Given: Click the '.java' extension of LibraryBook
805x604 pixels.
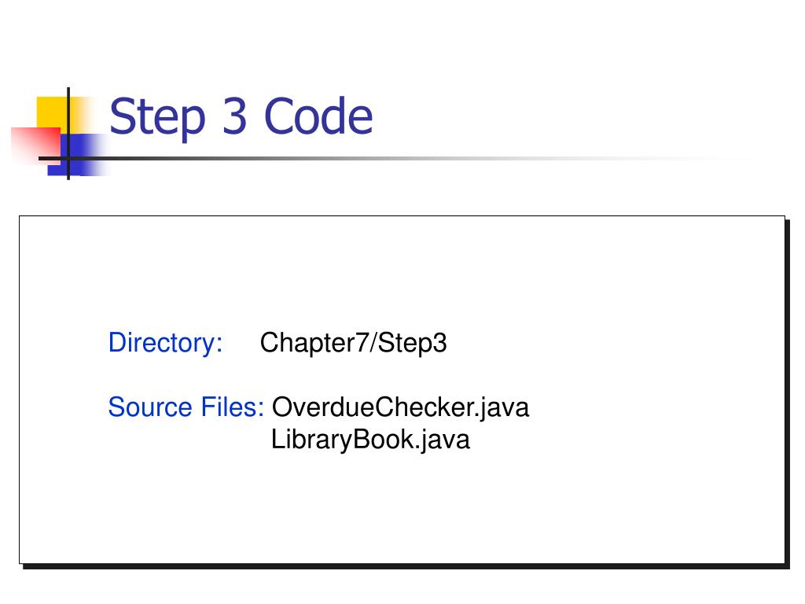Looking at the screenshot, I should [442, 440].
